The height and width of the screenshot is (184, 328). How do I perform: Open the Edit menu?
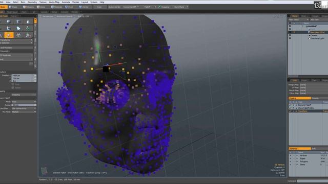(2, 2)
